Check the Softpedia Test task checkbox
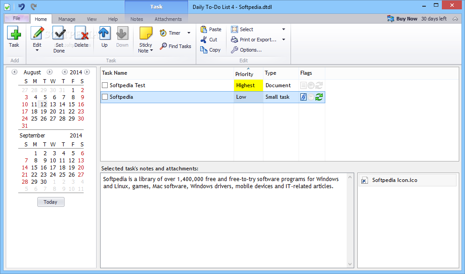The image size is (465, 274). click(105, 85)
